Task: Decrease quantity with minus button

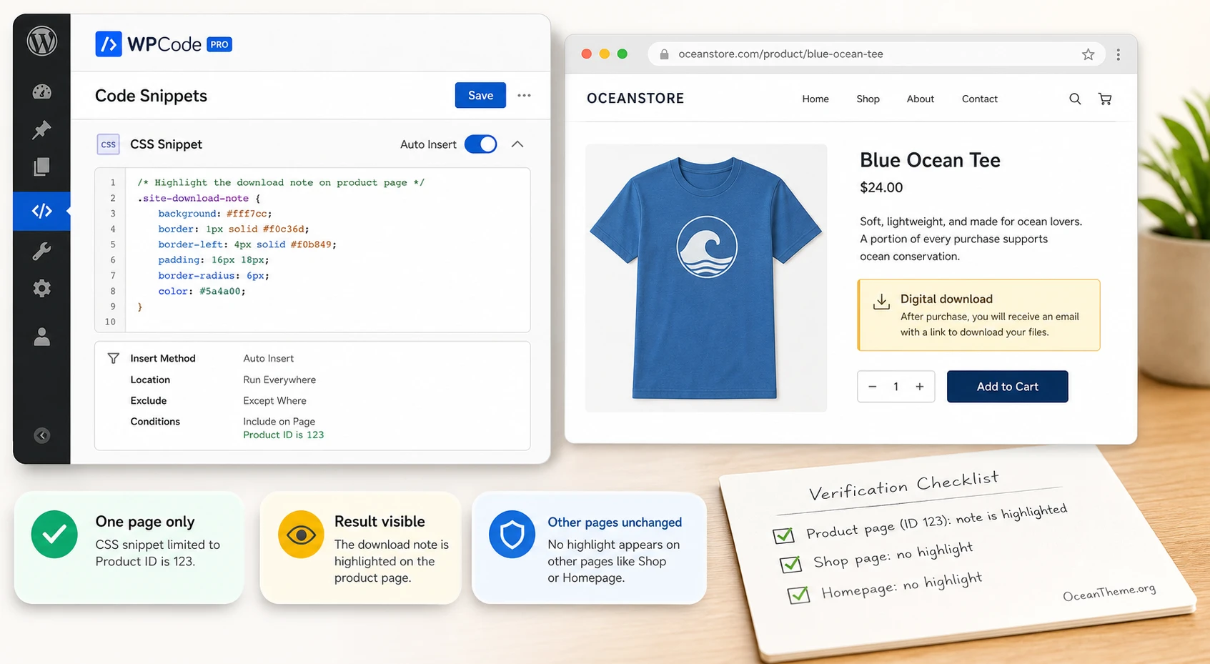Action: point(872,387)
